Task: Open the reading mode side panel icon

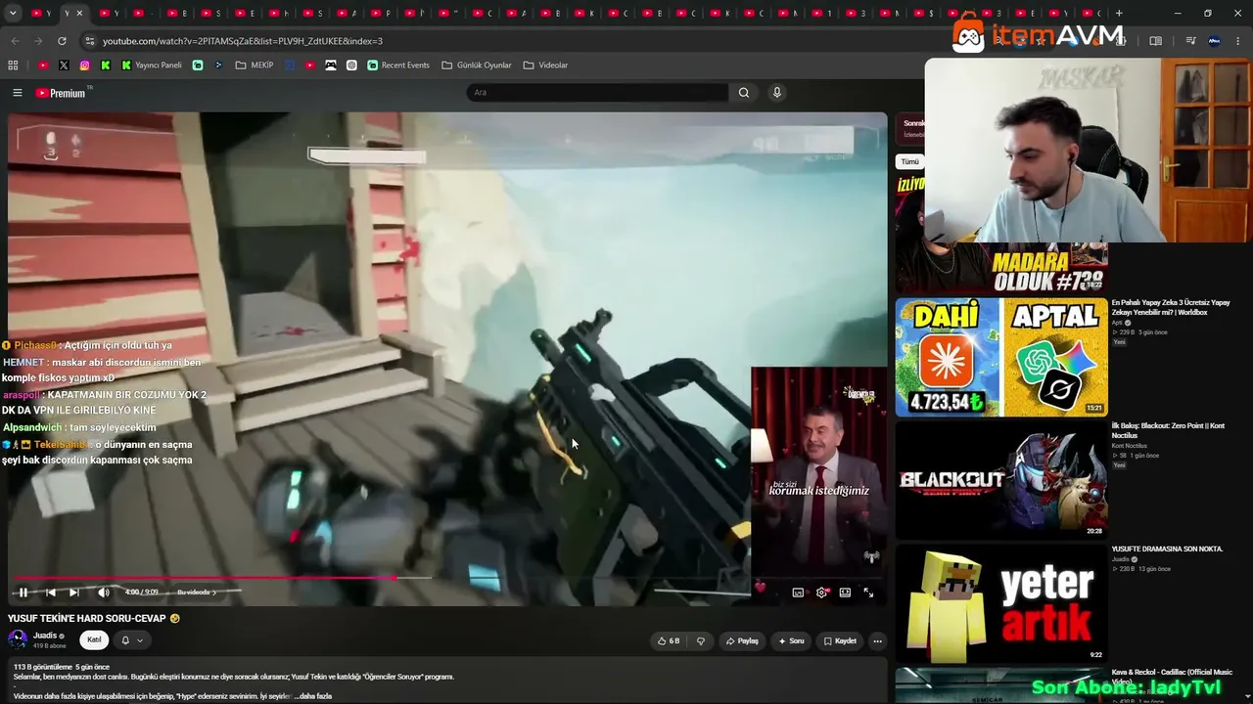Action: click(1155, 41)
